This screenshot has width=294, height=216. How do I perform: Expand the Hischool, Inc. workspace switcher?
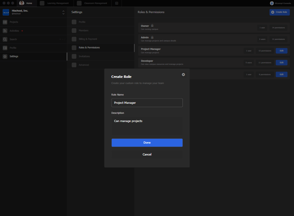coord(63,12)
